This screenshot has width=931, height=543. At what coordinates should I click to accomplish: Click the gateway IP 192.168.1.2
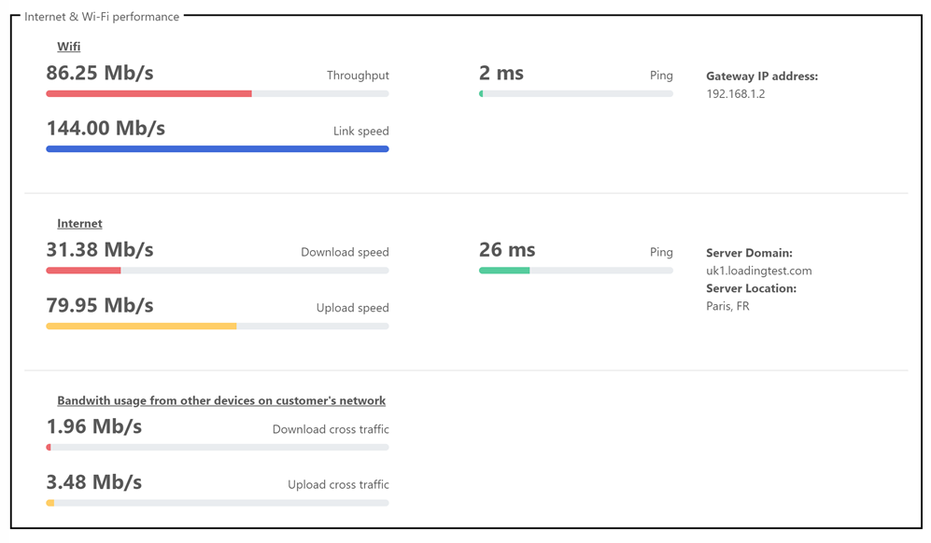(x=736, y=93)
